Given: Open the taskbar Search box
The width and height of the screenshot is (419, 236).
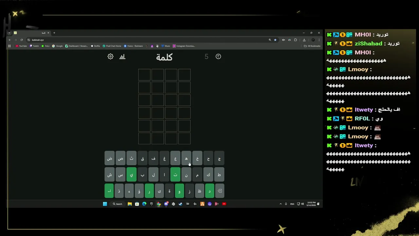Looking at the screenshot, I should click(x=118, y=204).
